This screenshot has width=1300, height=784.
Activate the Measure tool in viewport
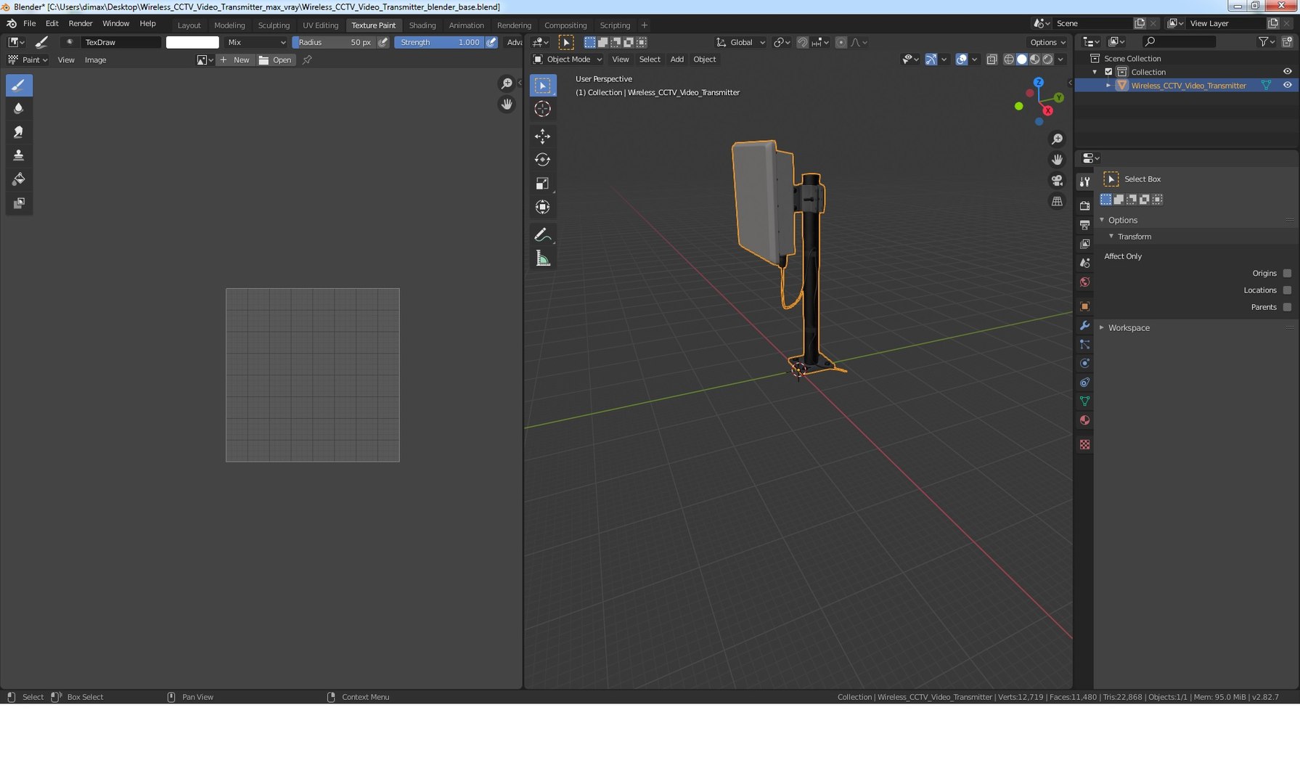pyautogui.click(x=542, y=258)
